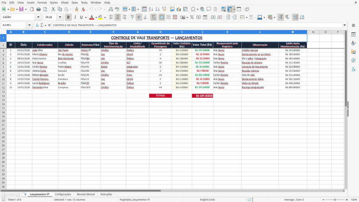The width and height of the screenshot is (359, 202).
Task: Sort descending icon
Action: tap(158, 9)
